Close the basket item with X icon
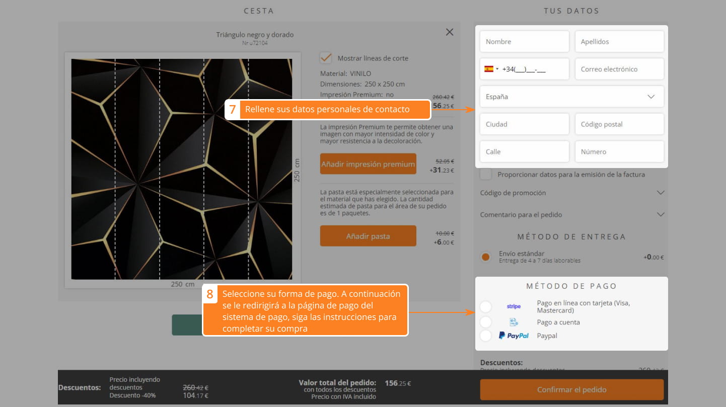 tap(450, 32)
